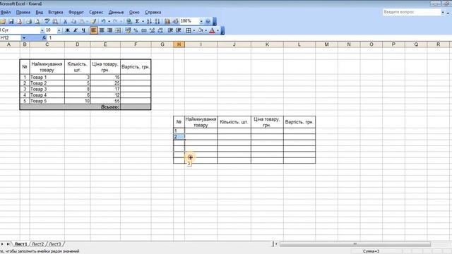Click the cell containing Товар 3
Image resolution: width=452 pixels, height=254 pixels.
(x=47, y=89)
